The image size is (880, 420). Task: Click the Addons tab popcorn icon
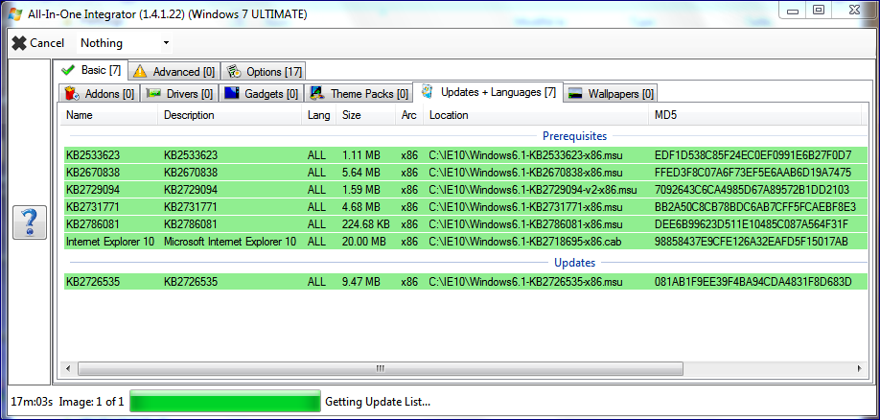pyautogui.click(x=71, y=94)
